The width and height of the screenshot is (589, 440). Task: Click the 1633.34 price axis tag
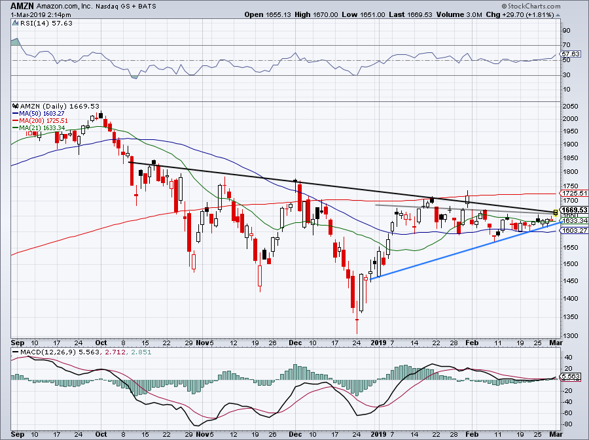[x=573, y=221]
